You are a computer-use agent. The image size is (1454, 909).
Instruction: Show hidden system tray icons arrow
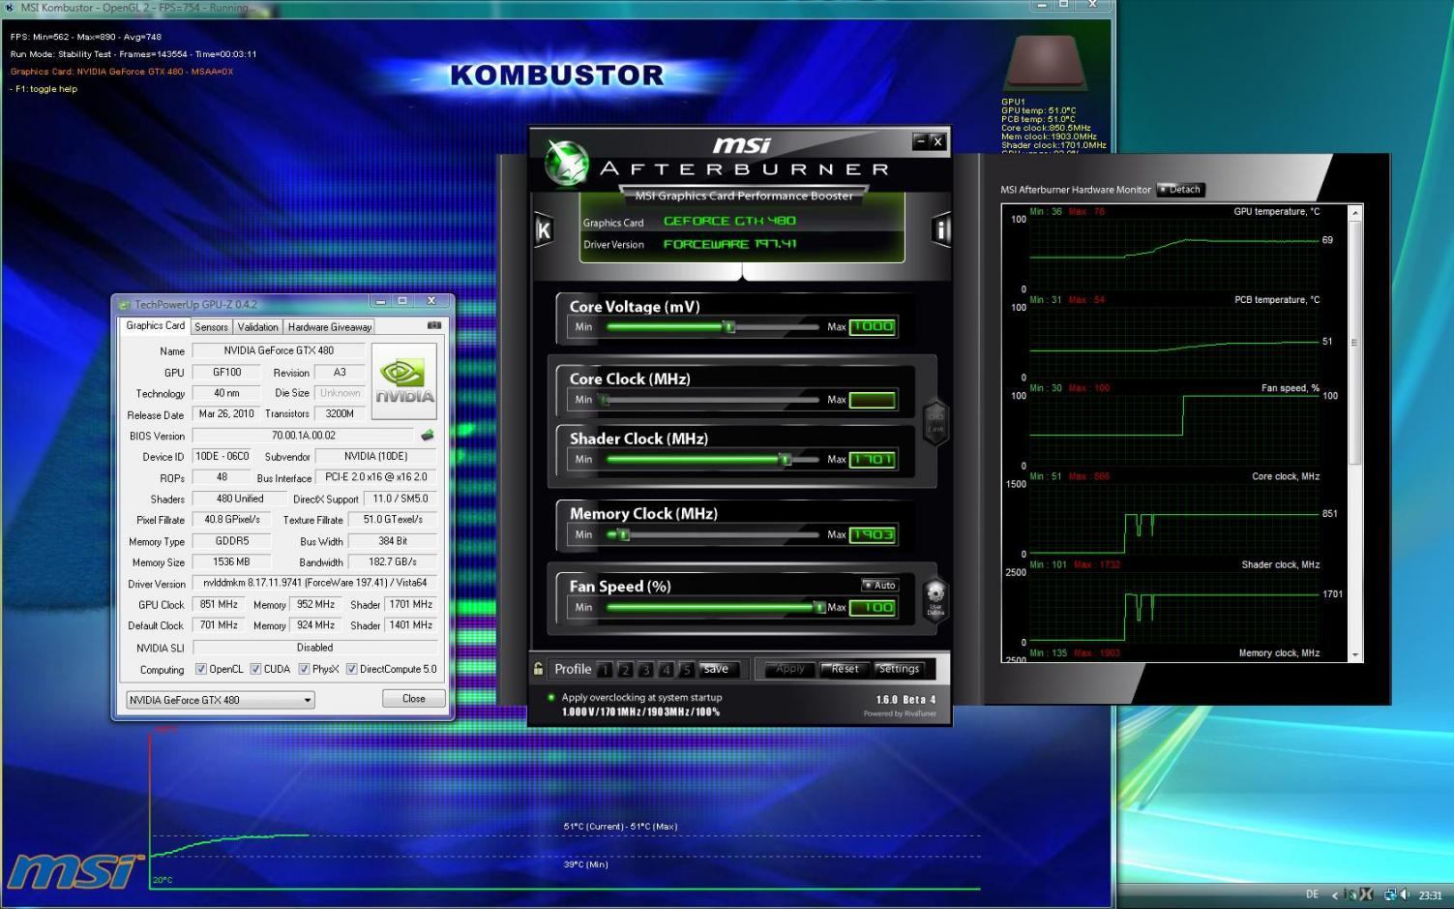pos(1335,894)
